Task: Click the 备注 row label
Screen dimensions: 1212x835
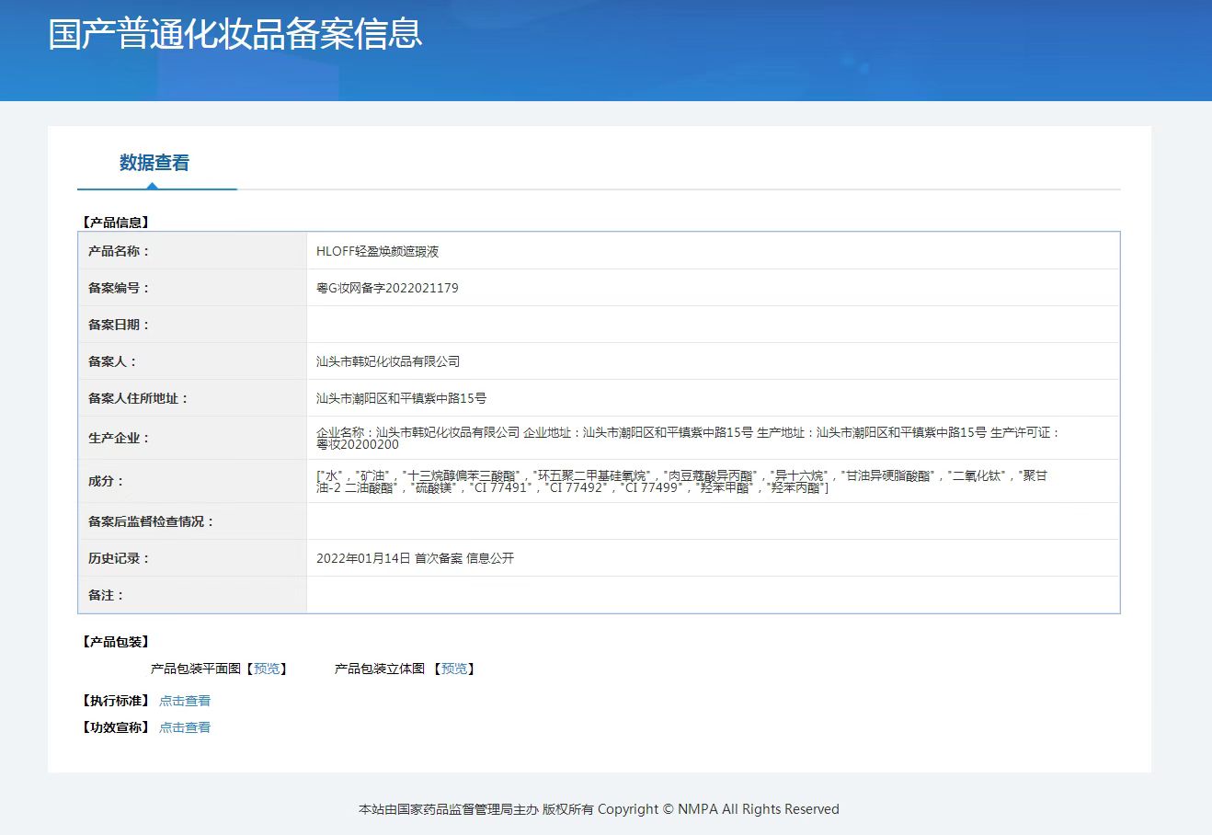Action: pyautogui.click(x=106, y=595)
